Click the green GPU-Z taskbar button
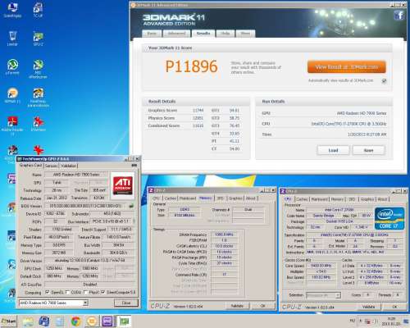The width and height of the screenshot is (410, 328). [124, 321]
